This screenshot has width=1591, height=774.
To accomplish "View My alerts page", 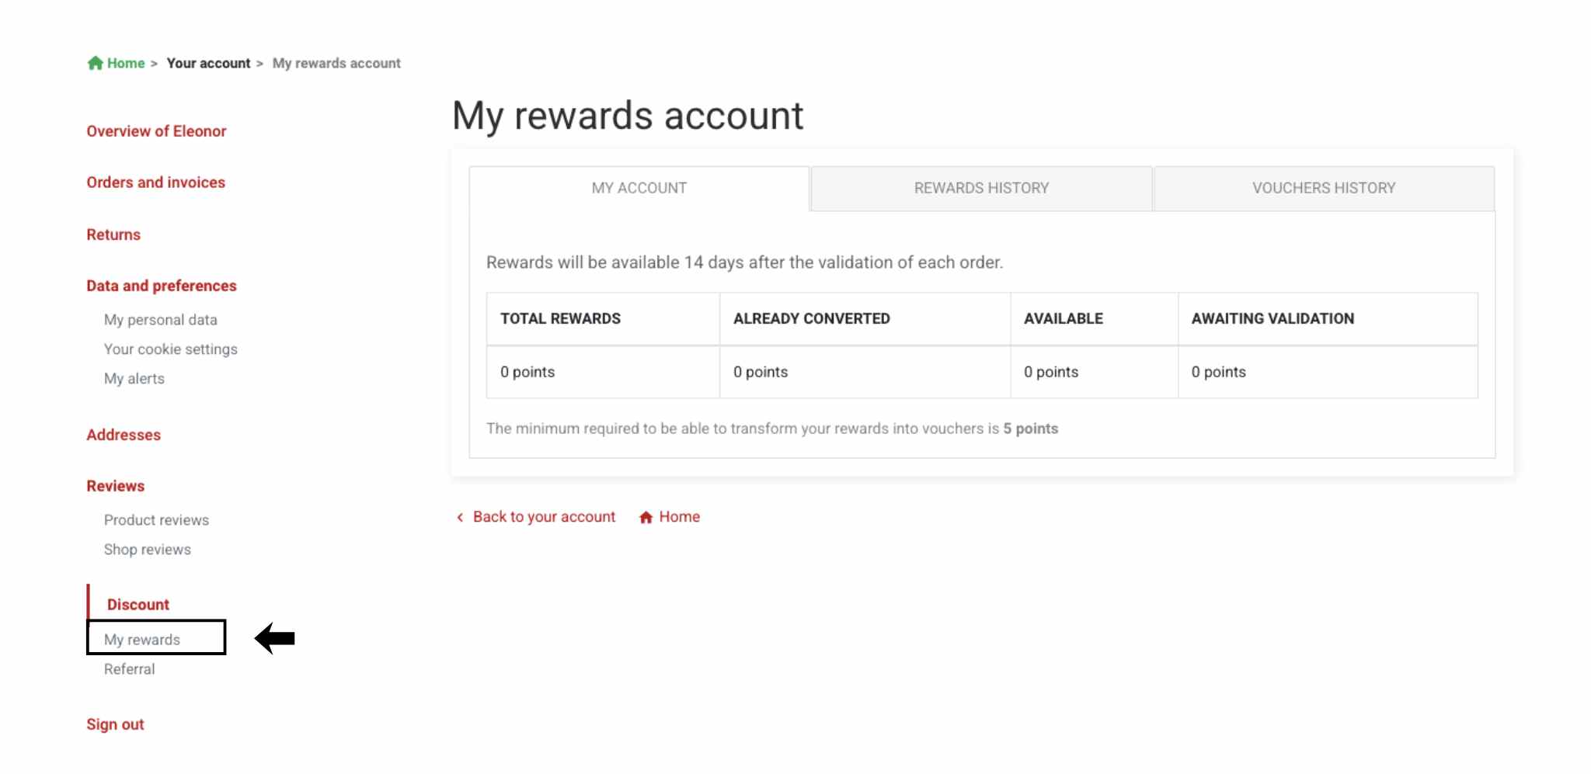I will (x=134, y=379).
